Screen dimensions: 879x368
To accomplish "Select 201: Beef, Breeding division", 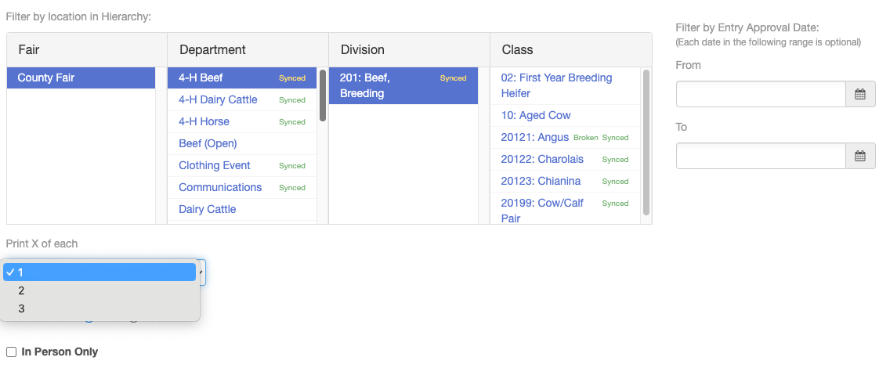I will click(x=403, y=85).
